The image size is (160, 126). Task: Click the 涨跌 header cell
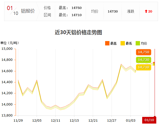click(x=131, y=12)
